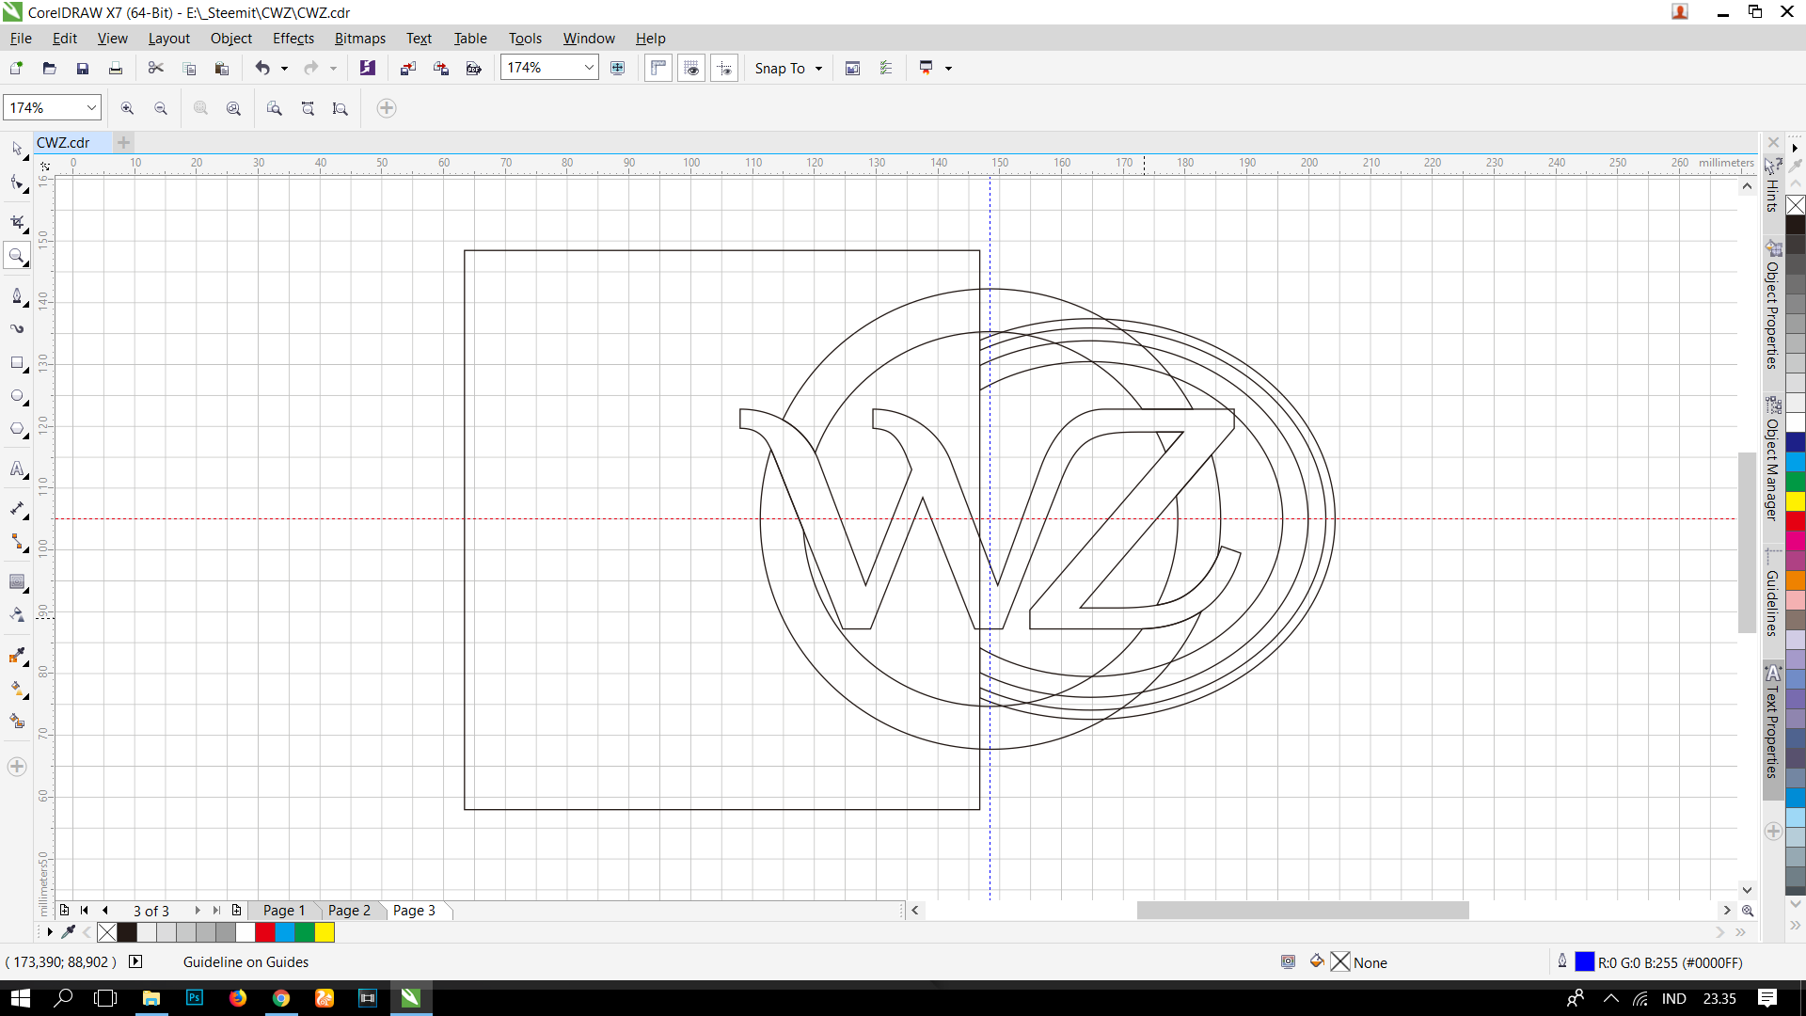Open the Bitmaps menu
This screenshot has width=1806, height=1016.
359,39
